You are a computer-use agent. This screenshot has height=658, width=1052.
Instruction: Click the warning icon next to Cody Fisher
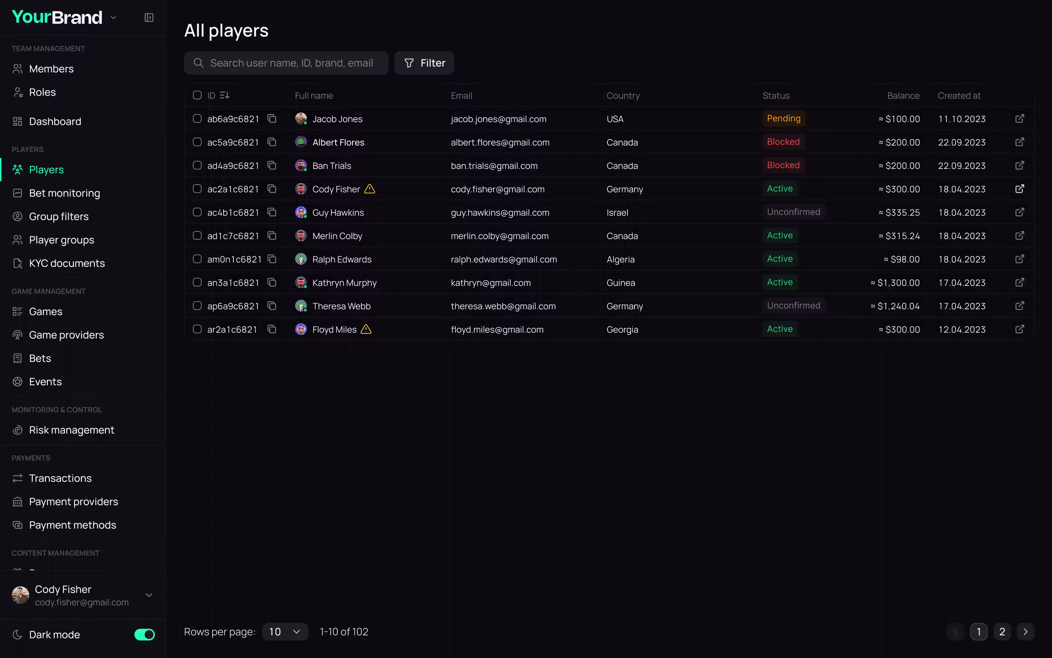pyautogui.click(x=370, y=189)
